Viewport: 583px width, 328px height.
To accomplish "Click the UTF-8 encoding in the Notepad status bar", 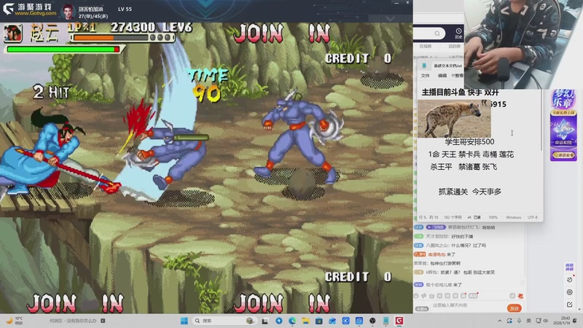I will [x=533, y=217].
